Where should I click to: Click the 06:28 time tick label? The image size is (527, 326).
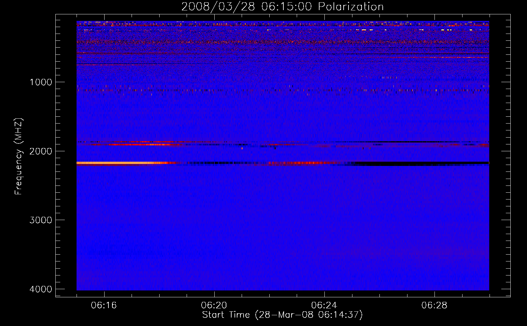(x=434, y=305)
